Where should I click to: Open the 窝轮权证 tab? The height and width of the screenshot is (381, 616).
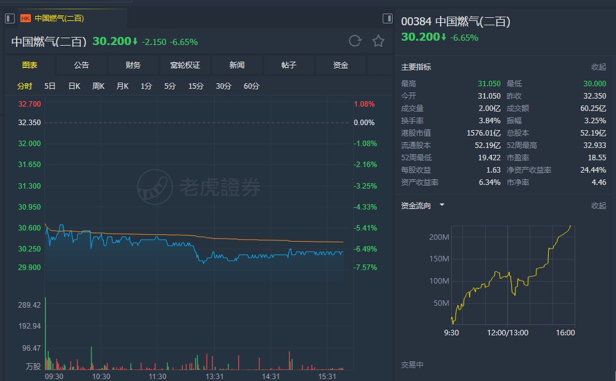(185, 65)
